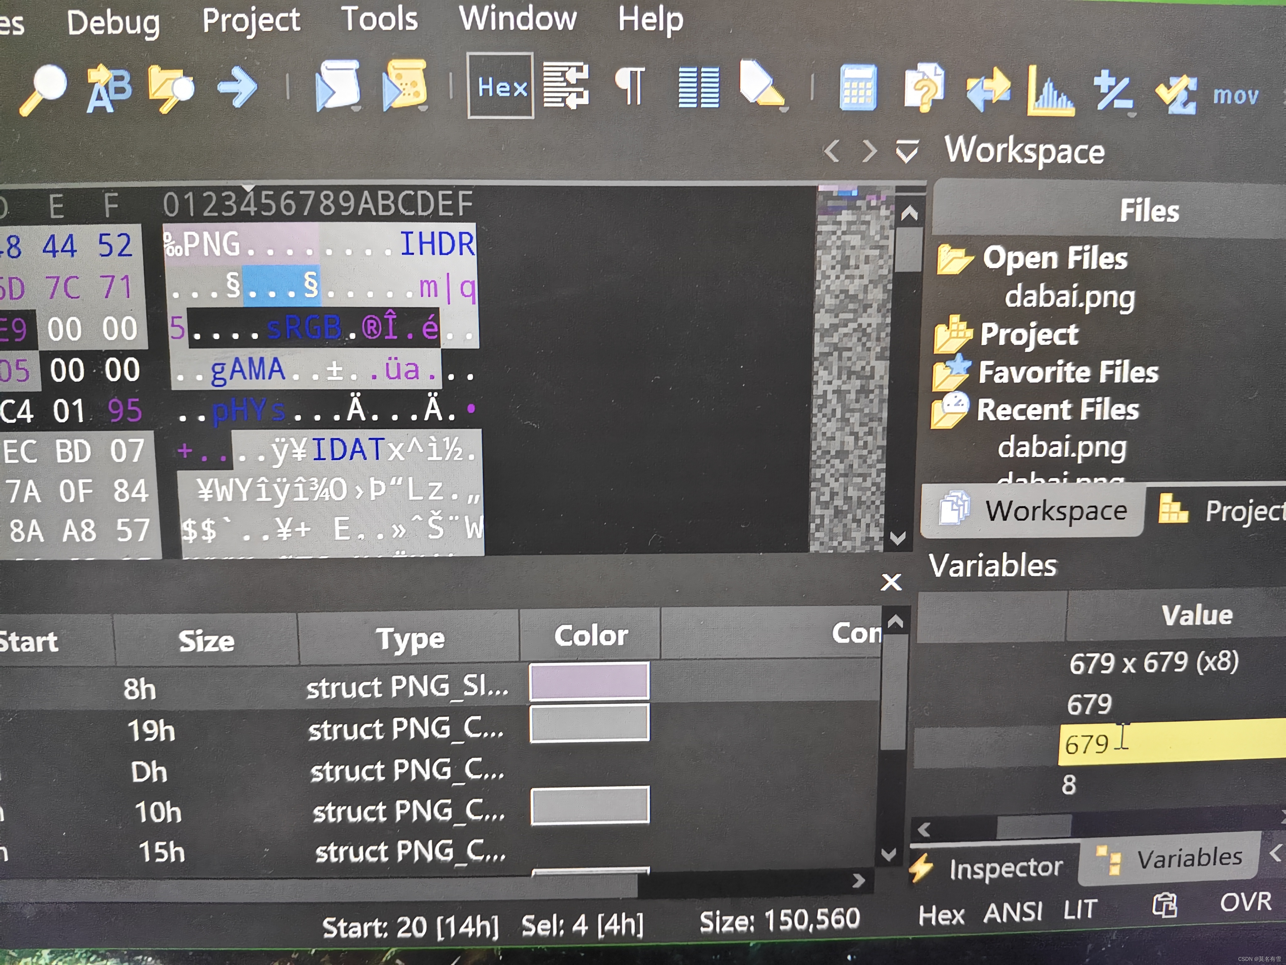Click the Color column header
The height and width of the screenshot is (965, 1286).
click(x=590, y=635)
